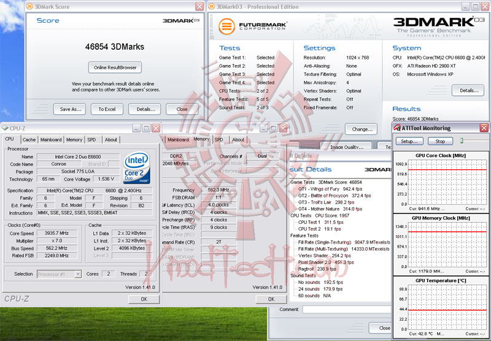This screenshot has width=491, height=341.
Task: Click the Core Speed 3935.7 MHz value
Action: coord(56,233)
